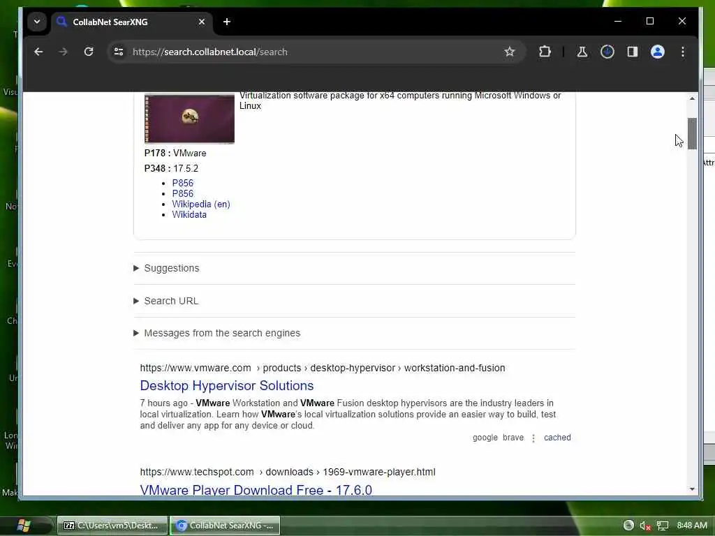
Task: Open the Windows Start button
Action: click(23, 526)
